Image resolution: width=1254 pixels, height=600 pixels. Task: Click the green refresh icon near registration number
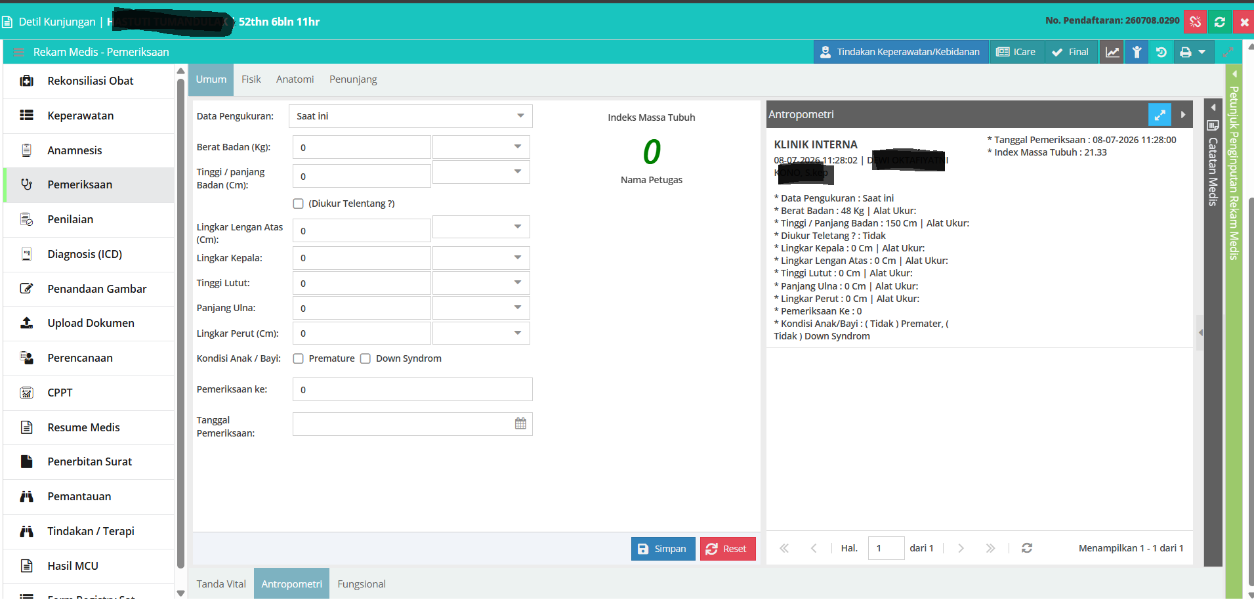click(1220, 22)
